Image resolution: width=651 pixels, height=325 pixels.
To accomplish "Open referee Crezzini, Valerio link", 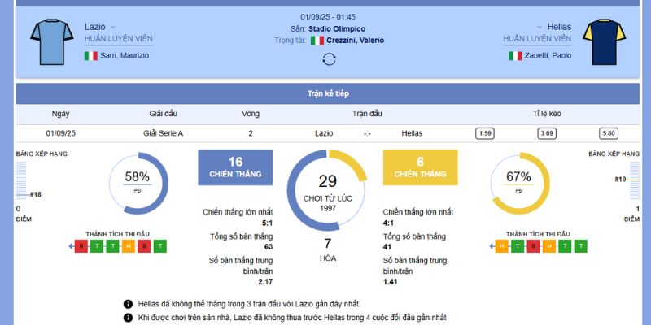I will pyautogui.click(x=356, y=40).
